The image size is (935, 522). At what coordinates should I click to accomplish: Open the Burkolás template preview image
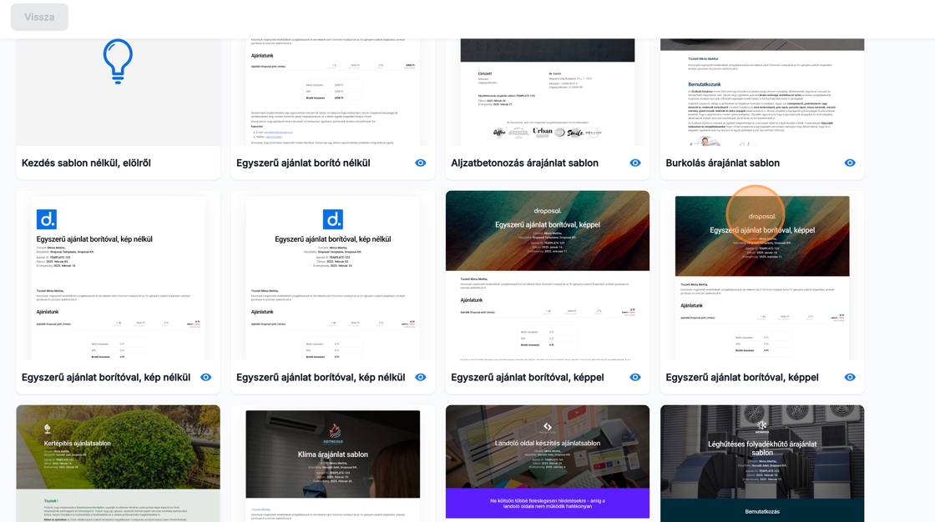[762, 92]
